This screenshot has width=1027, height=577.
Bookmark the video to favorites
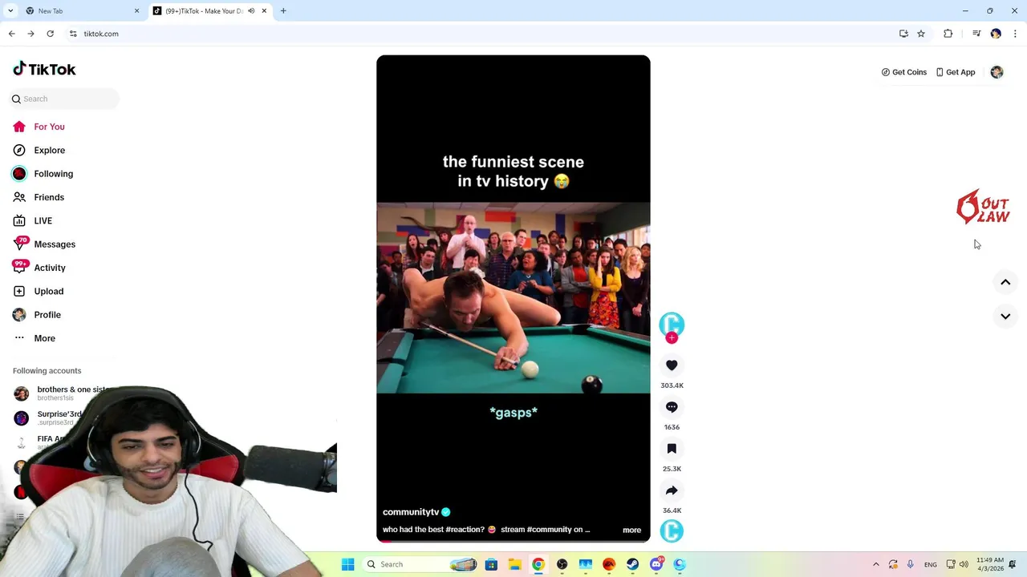(672, 449)
